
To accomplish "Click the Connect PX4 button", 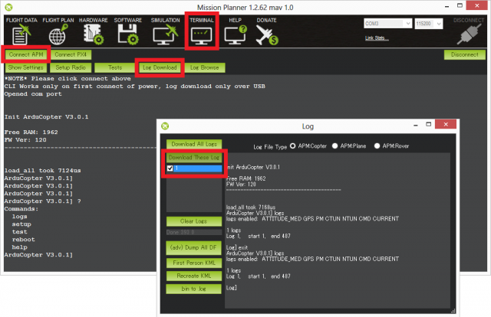I will [71, 54].
